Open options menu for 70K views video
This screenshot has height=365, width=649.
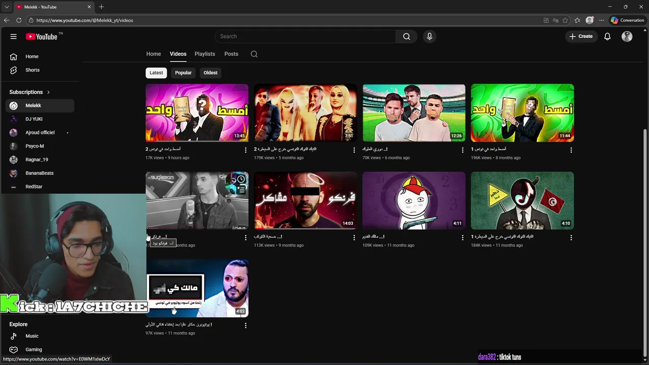coord(462,150)
